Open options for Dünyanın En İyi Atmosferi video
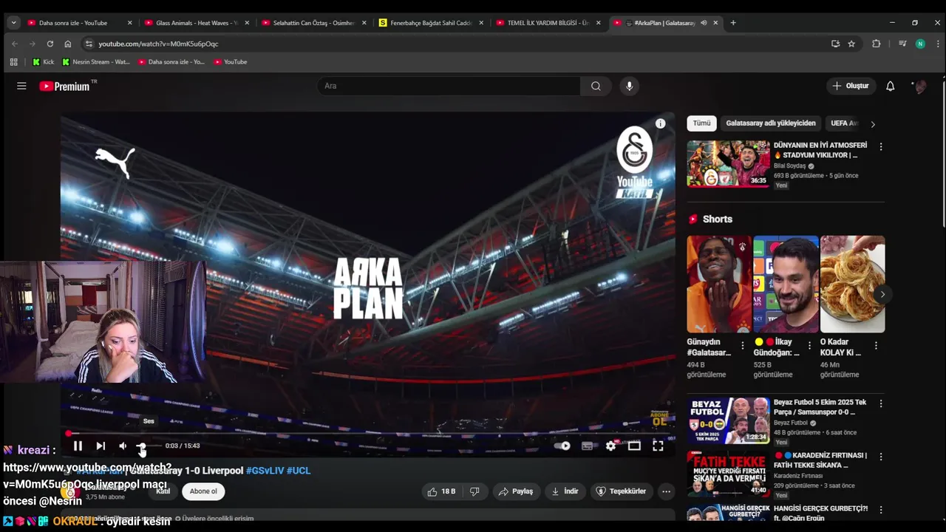The image size is (946, 532). pyautogui.click(x=880, y=146)
